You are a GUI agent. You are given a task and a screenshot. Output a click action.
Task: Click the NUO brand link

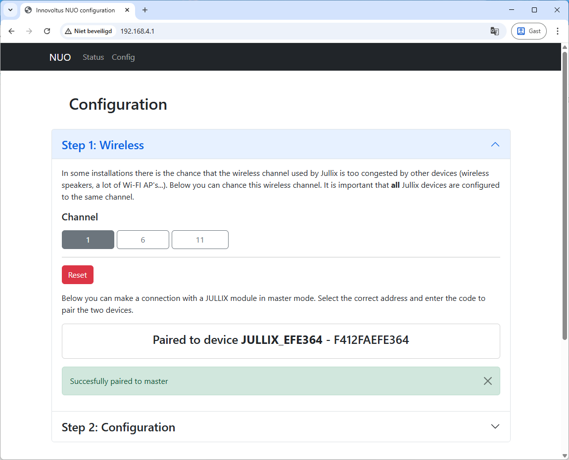tap(60, 57)
